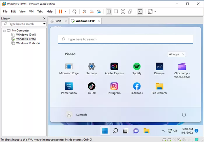Image resolution: width=204 pixels, height=142 pixels.
Task: Open the clock showing 9:48 AM
Action: pos(187,131)
